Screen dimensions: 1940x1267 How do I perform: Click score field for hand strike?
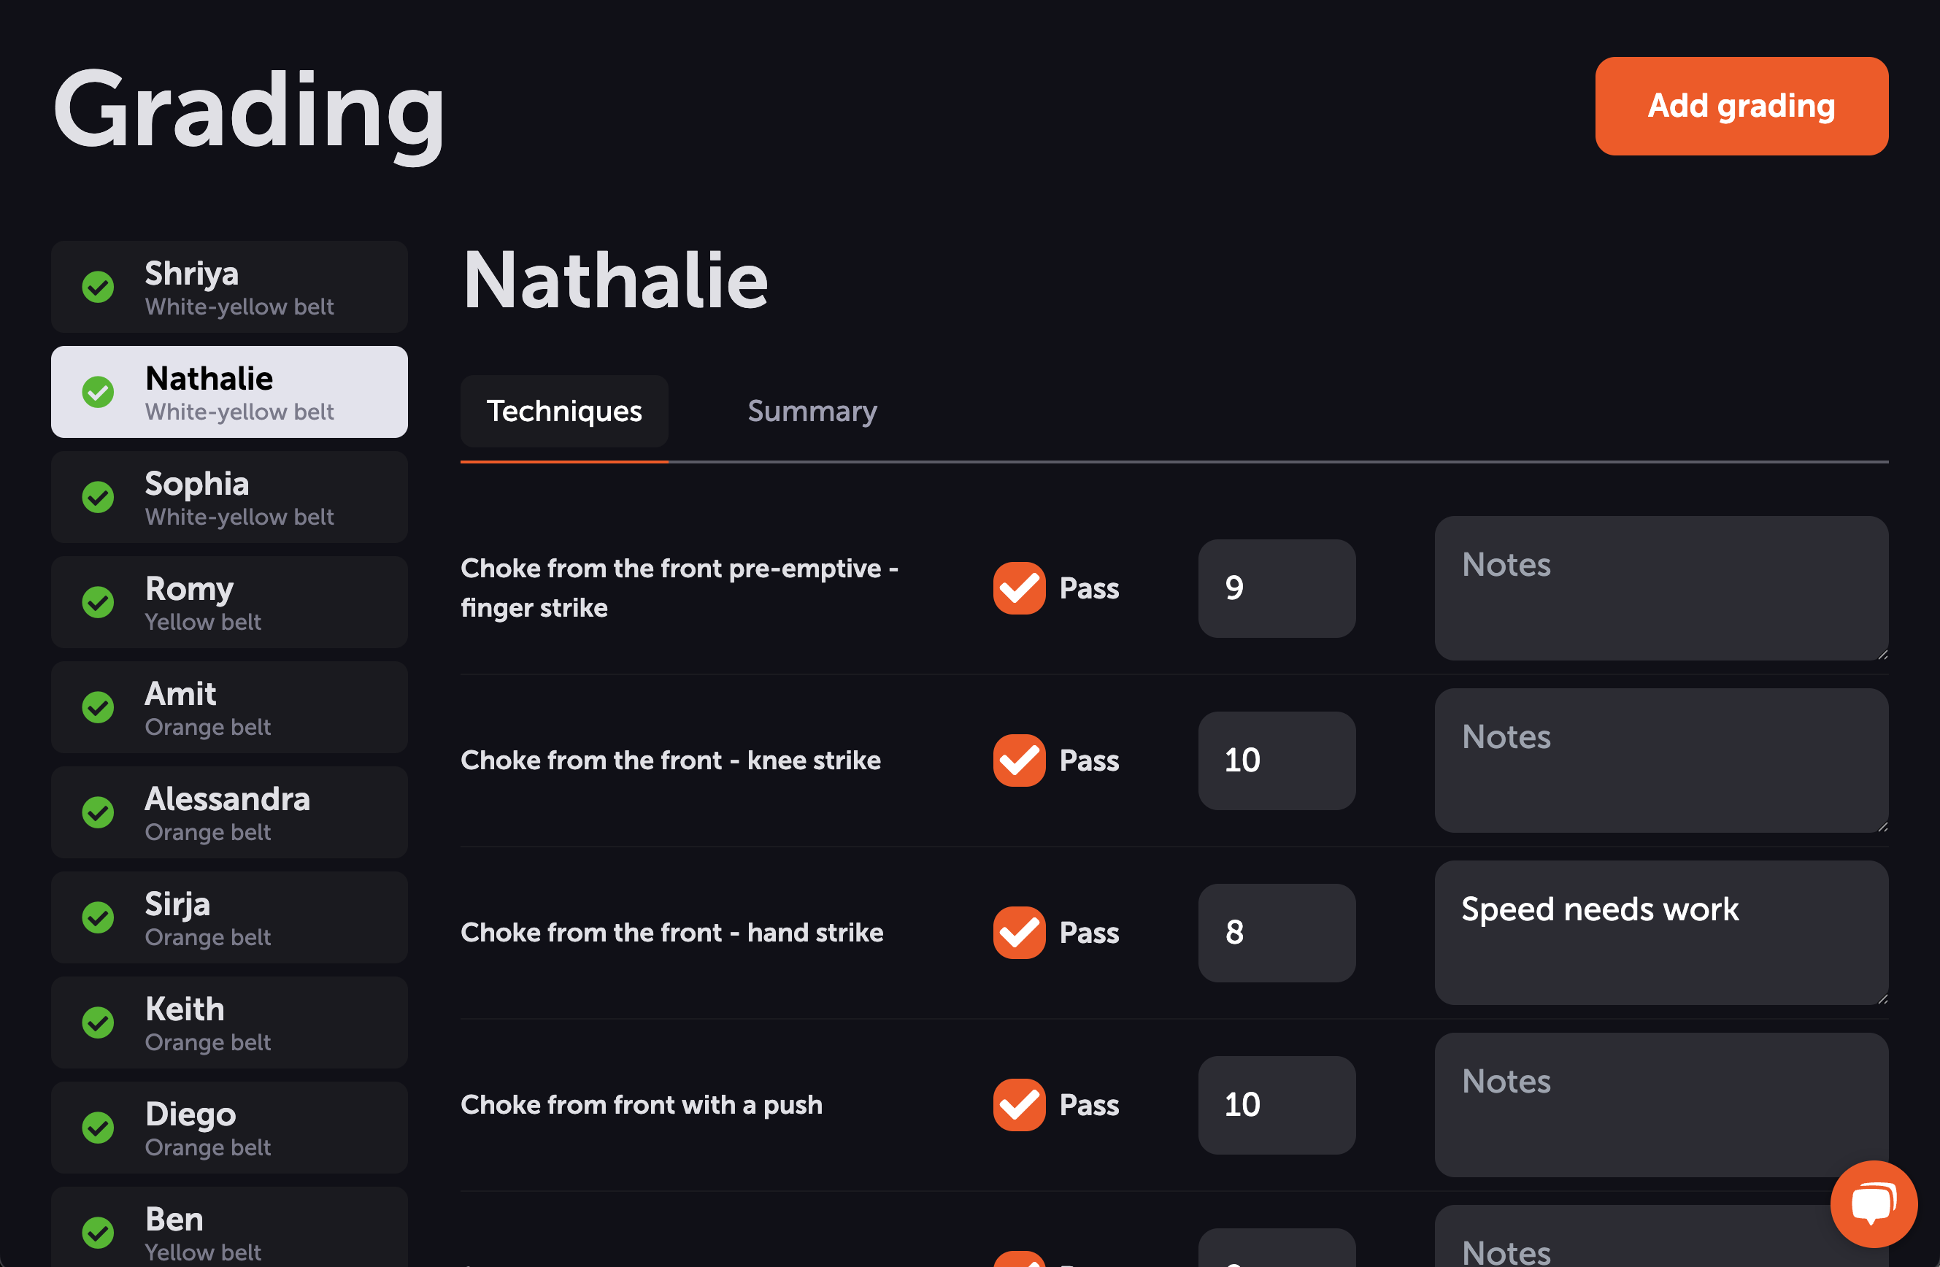pyautogui.click(x=1277, y=933)
